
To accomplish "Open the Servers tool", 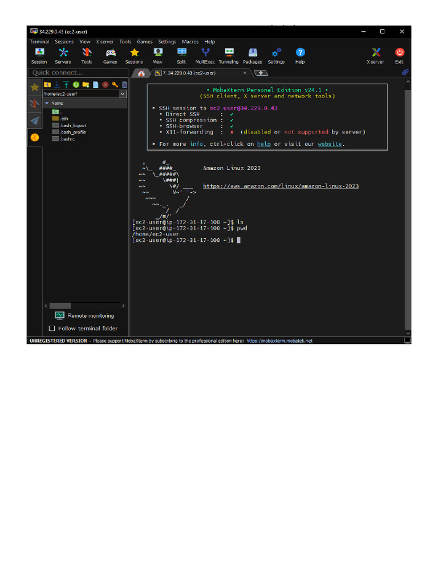I will coord(63,55).
